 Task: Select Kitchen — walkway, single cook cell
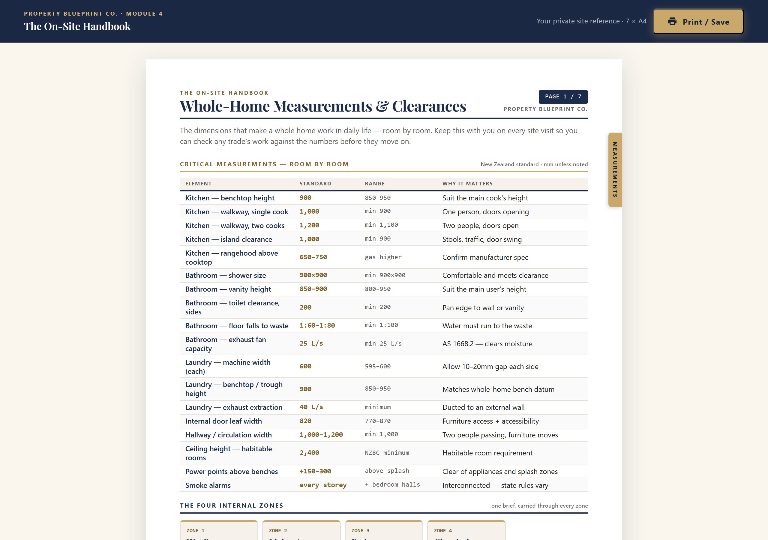click(236, 212)
